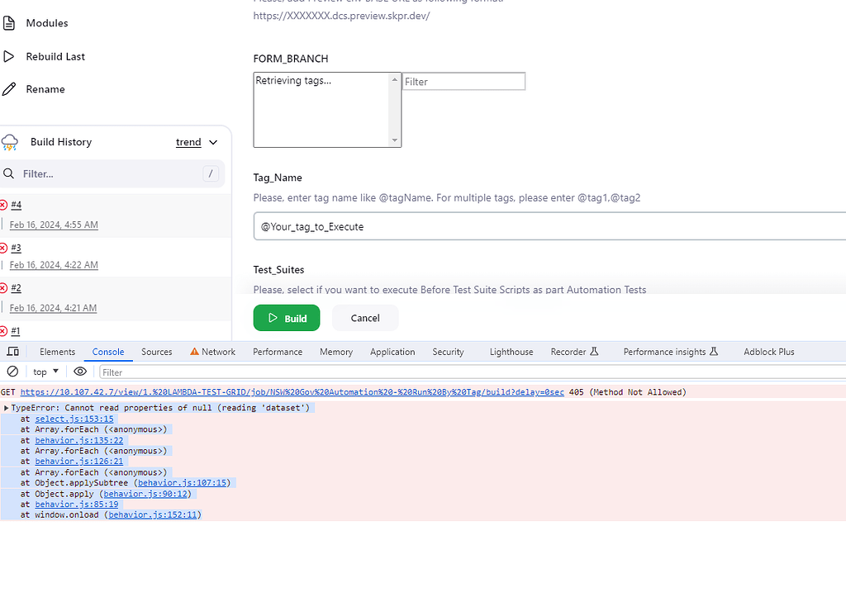The image size is (846, 597).
Task: Create a live expression with the eye icon
Action: tap(79, 372)
